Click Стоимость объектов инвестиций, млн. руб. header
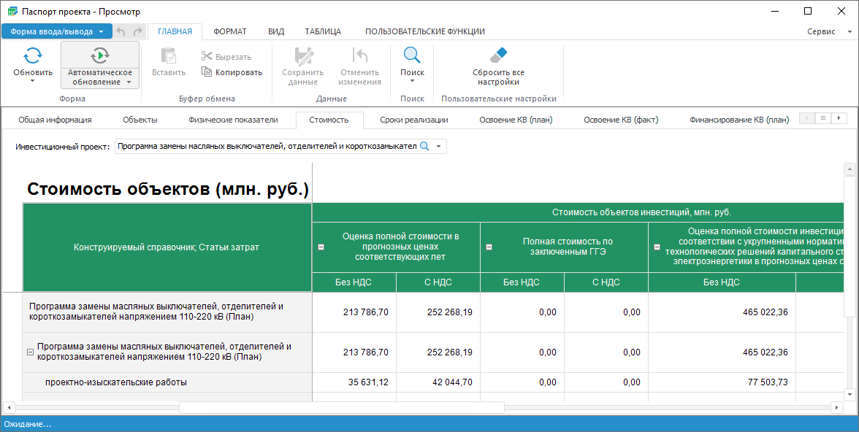 (641, 212)
